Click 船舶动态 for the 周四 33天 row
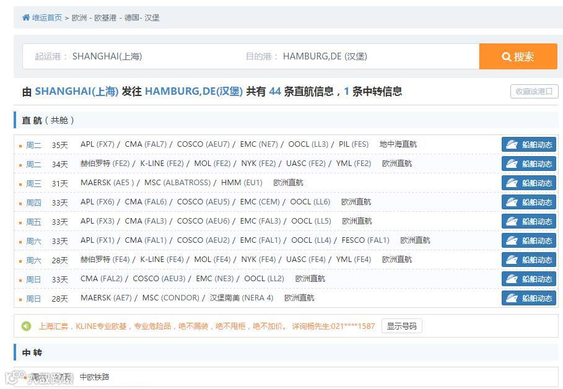 point(528,202)
